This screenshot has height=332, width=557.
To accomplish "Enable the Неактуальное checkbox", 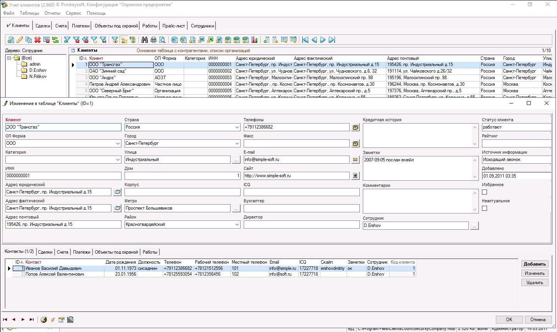I will (485, 208).
